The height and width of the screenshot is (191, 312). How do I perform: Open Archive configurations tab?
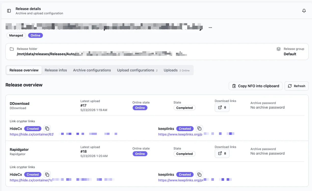tap(92, 70)
